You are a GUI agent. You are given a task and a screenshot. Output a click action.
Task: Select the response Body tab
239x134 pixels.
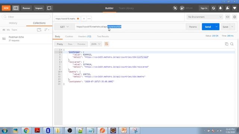pyautogui.click(x=58, y=36)
